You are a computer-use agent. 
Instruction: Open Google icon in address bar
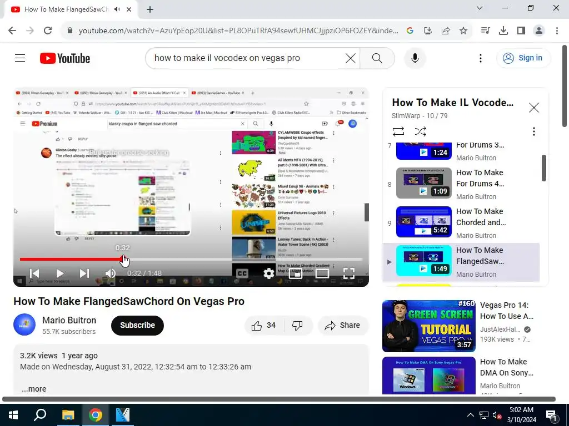pyautogui.click(x=410, y=31)
